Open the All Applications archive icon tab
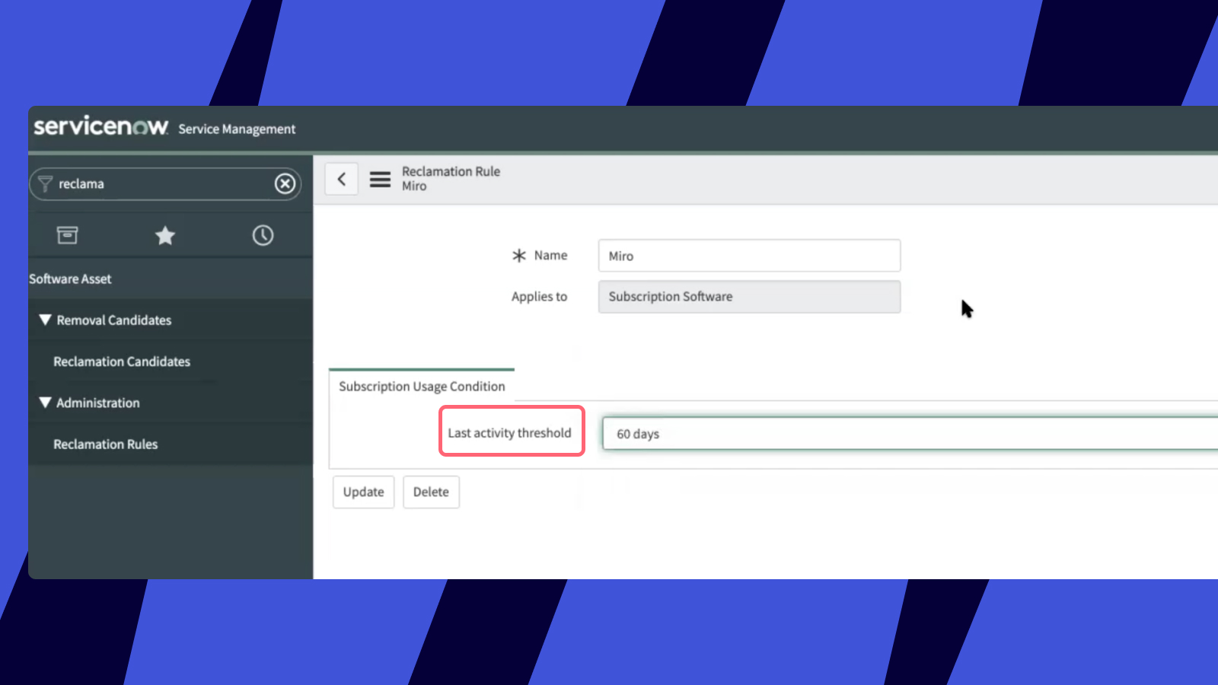This screenshot has width=1218, height=685. click(68, 235)
